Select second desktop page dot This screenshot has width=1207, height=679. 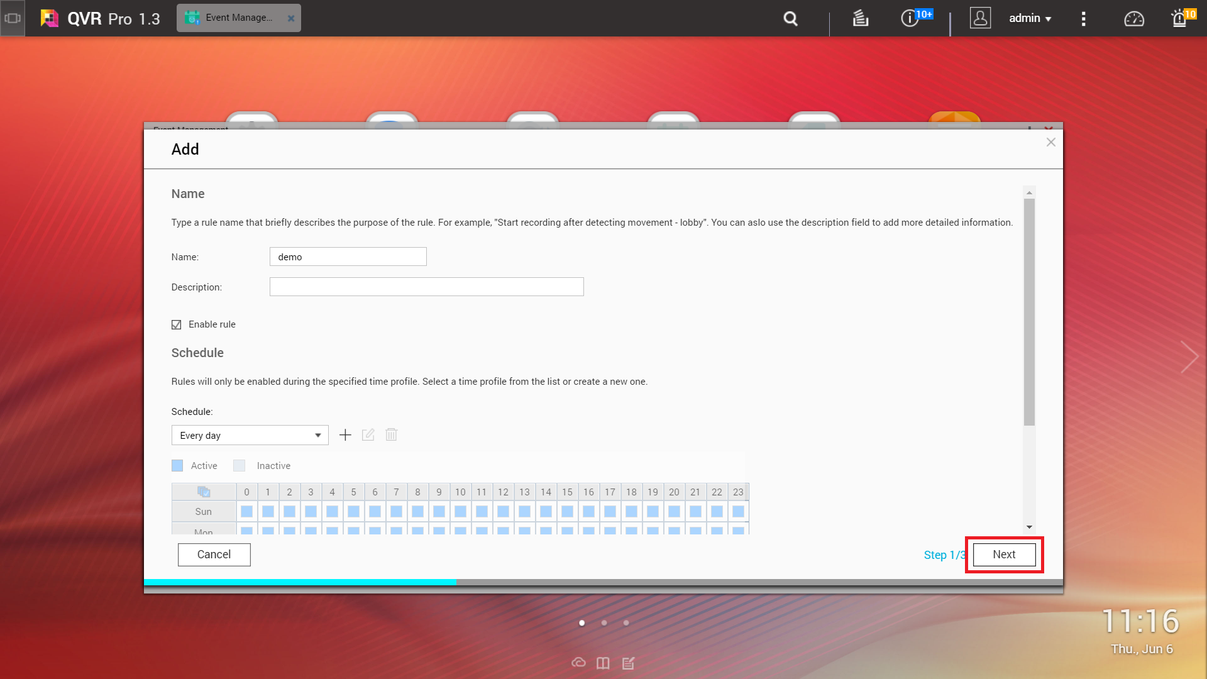(x=604, y=623)
